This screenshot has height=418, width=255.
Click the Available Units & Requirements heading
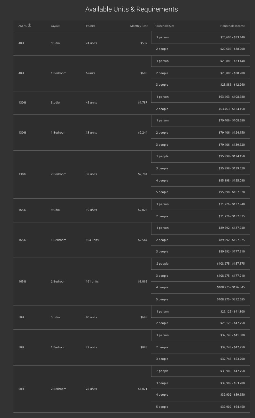click(x=131, y=9)
